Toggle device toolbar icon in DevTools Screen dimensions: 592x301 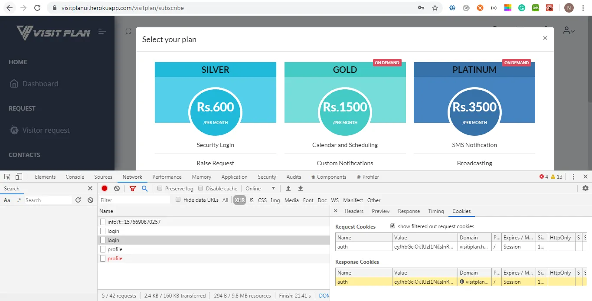[19, 177]
